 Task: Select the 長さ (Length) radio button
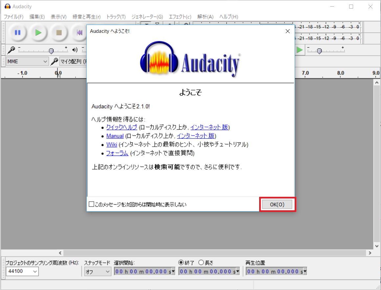pos(201,262)
